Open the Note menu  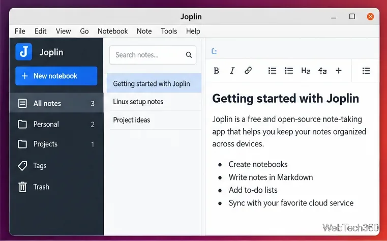coord(144,31)
